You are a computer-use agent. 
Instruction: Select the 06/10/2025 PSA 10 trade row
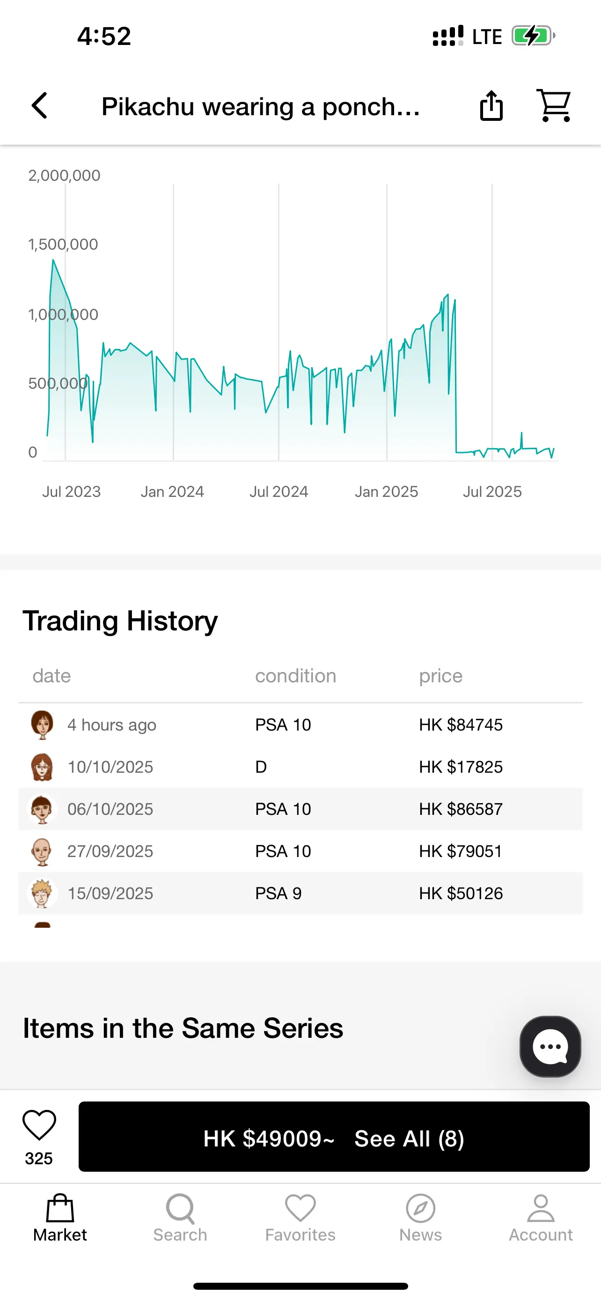coord(300,809)
